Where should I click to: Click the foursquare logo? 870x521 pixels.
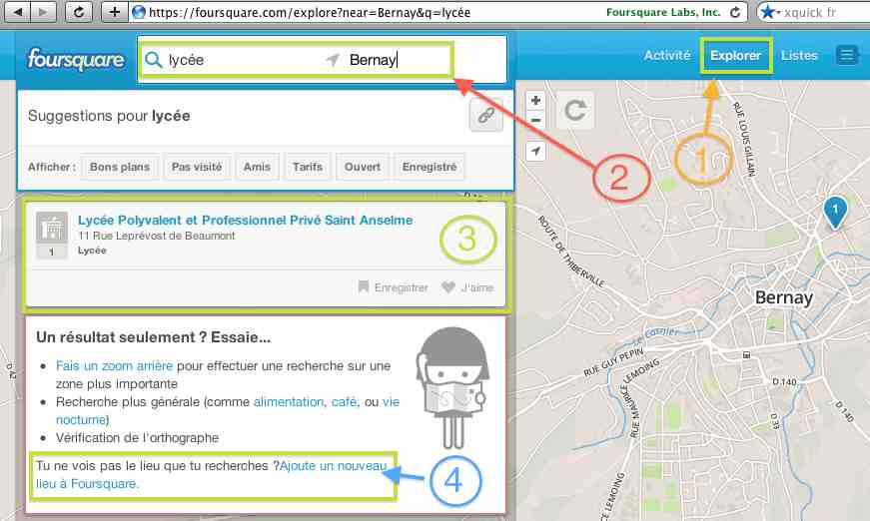click(76, 59)
